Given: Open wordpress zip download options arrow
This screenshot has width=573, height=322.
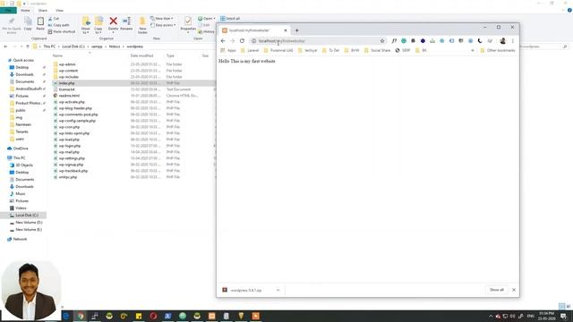Looking at the screenshot, I should (x=278, y=290).
